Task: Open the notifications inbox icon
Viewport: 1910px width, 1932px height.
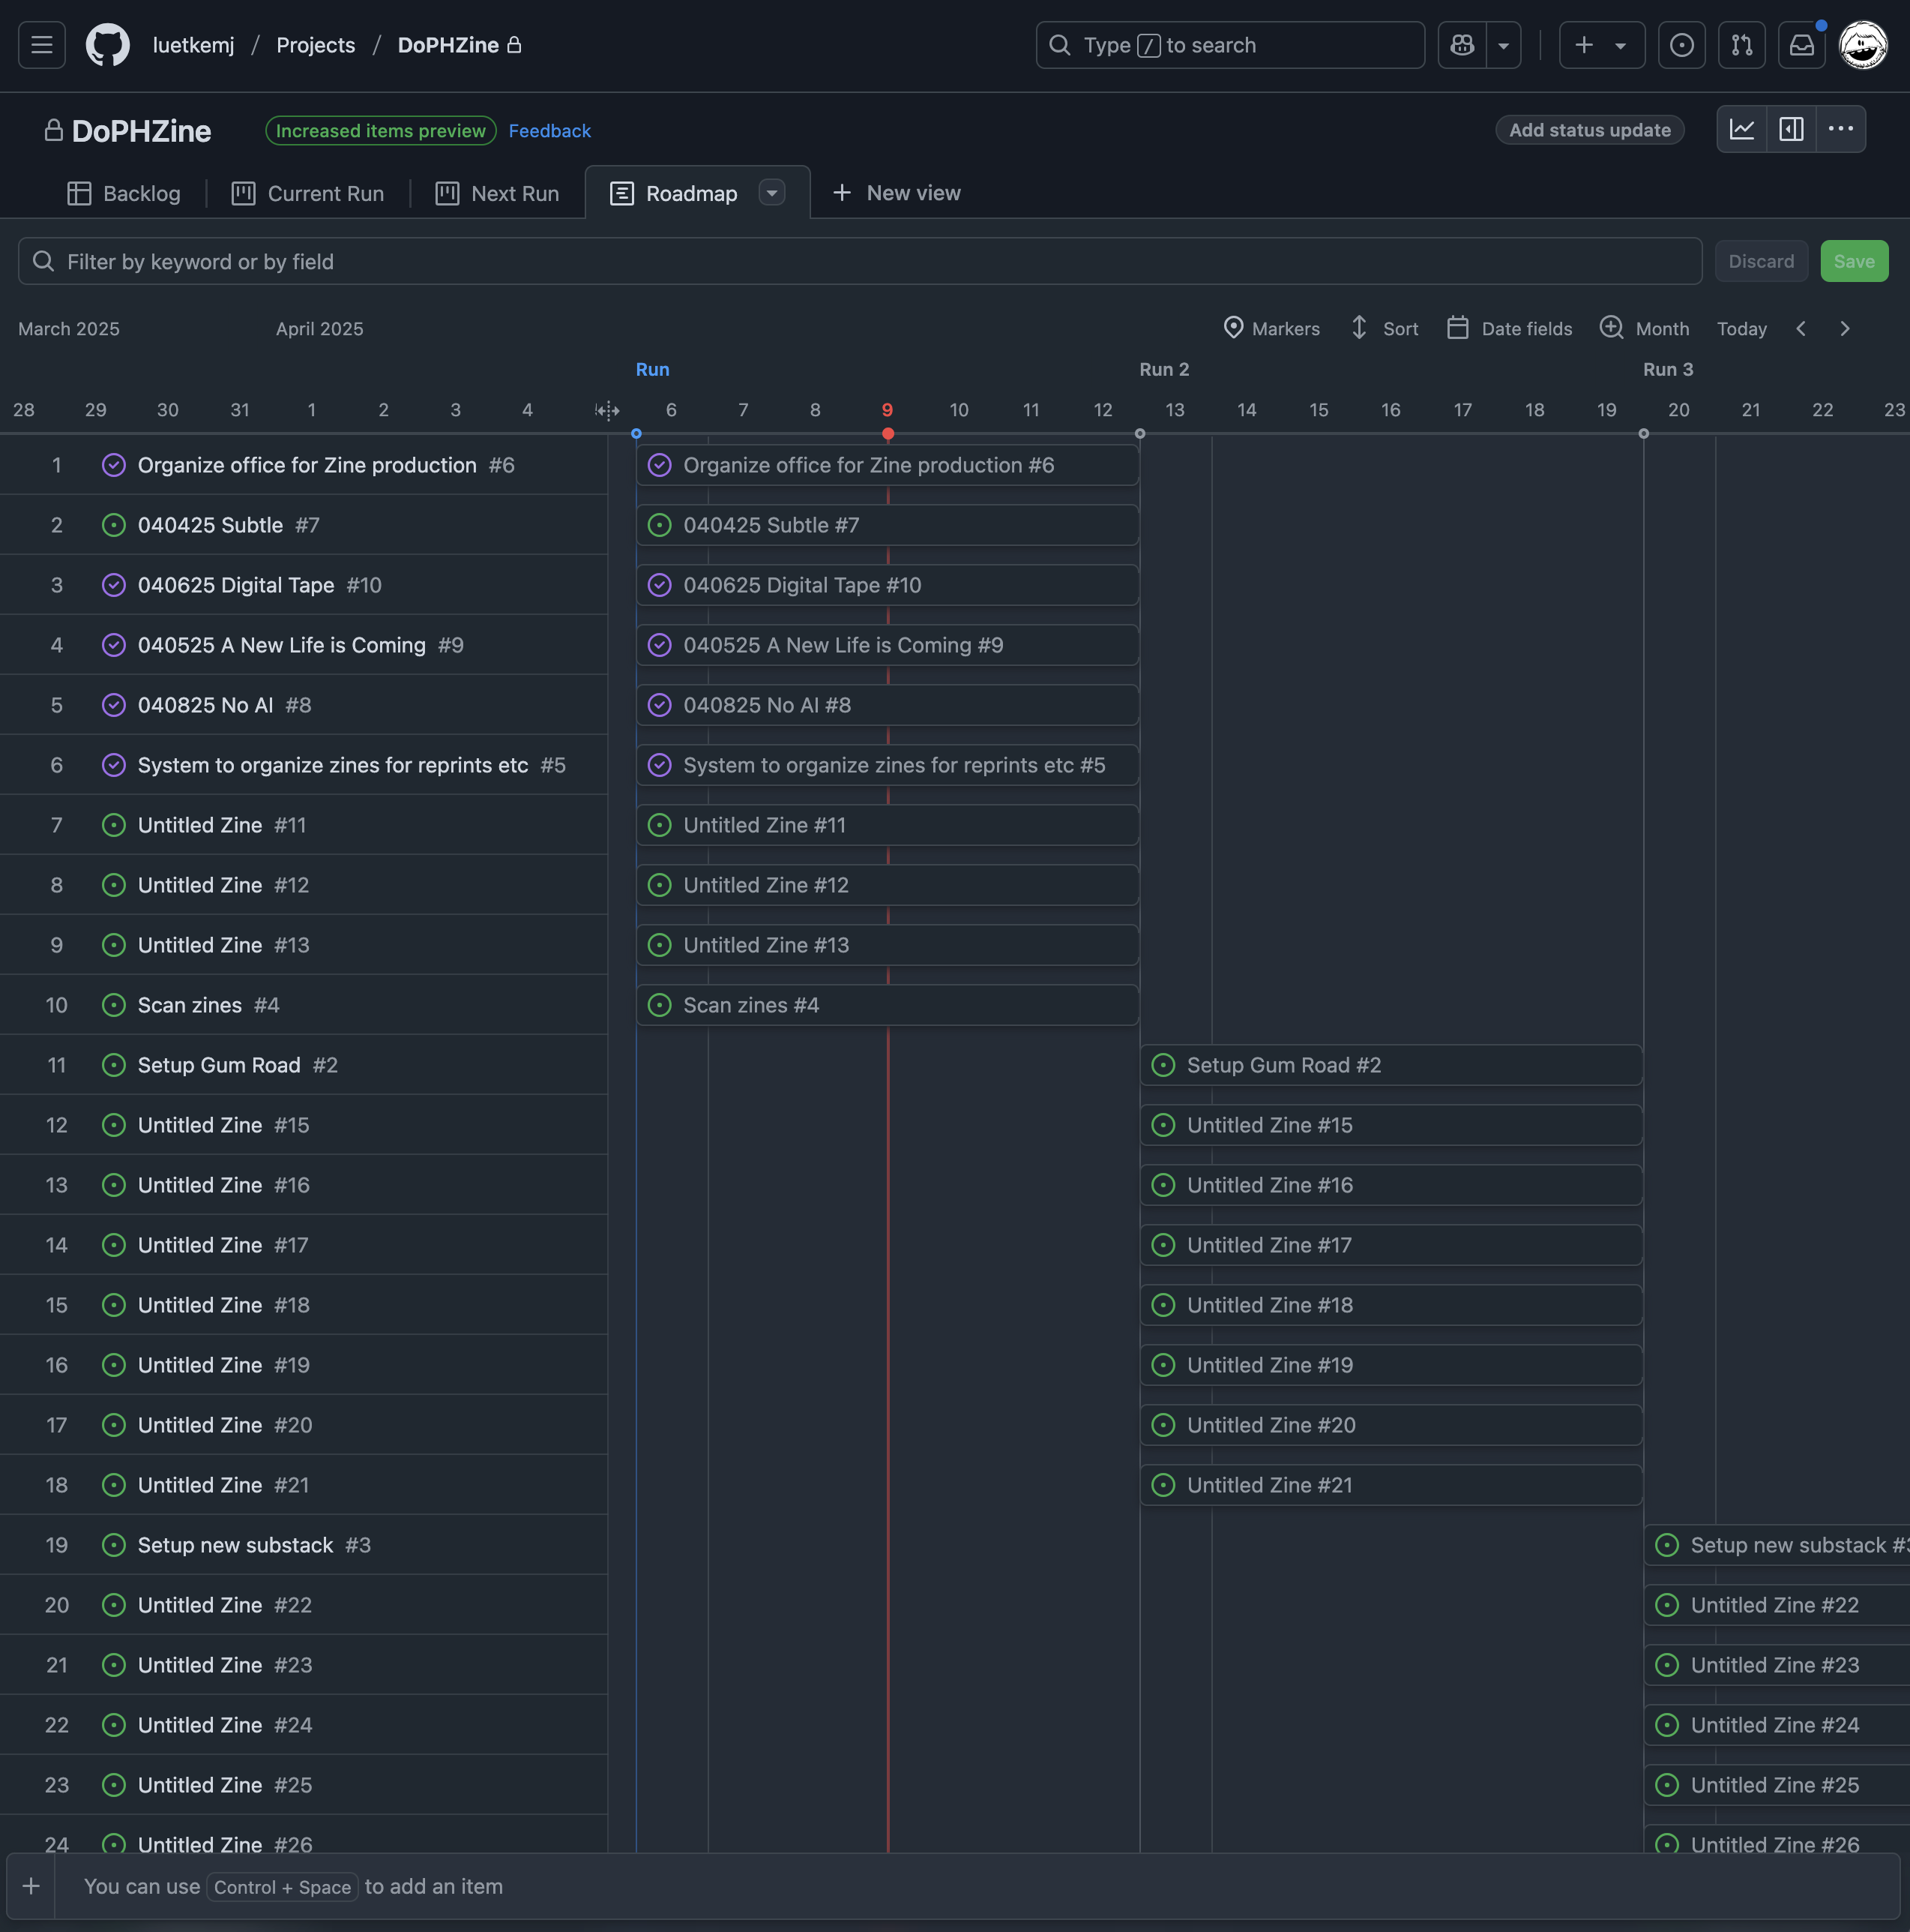Action: (x=1801, y=45)
